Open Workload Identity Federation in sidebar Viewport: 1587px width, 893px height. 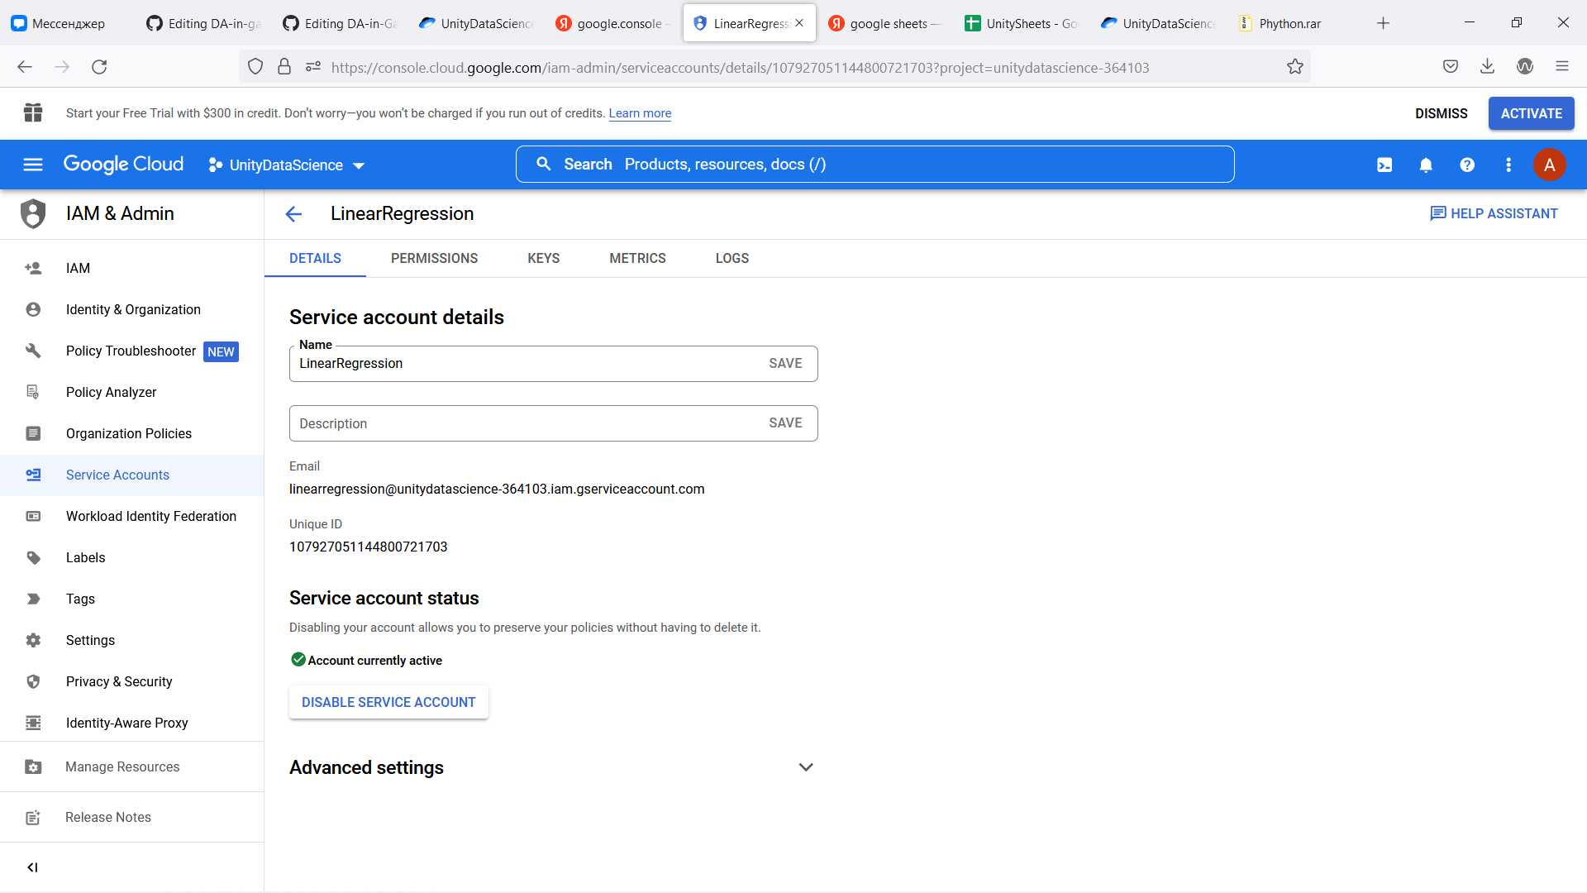[151, 516]
